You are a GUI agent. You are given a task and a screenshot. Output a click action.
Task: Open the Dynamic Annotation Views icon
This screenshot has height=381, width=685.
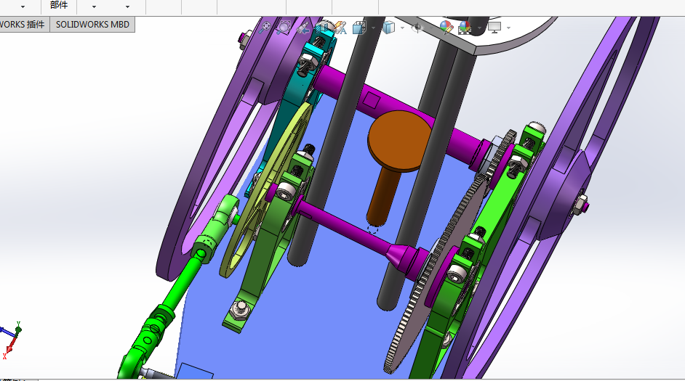340,28
